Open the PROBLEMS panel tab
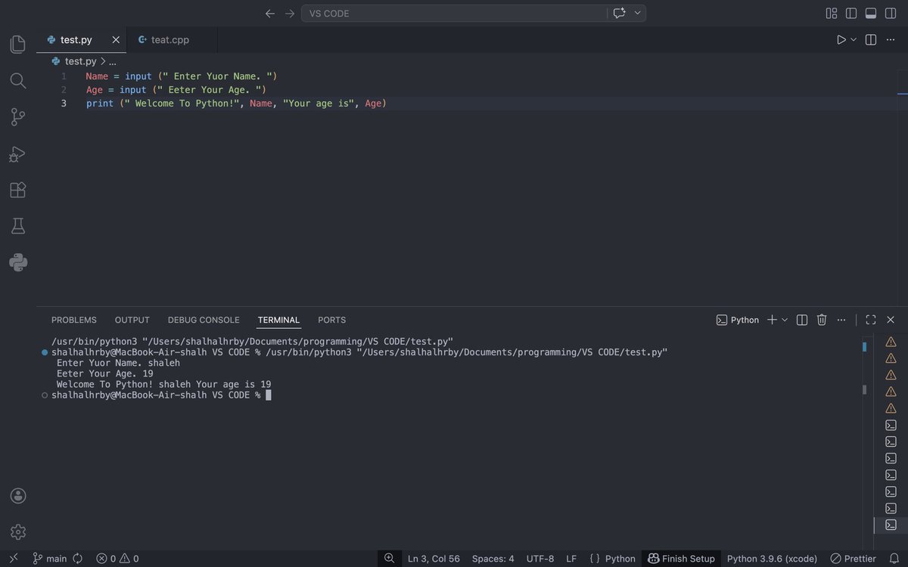Screen dimensions: 908x567 coord(74,320)
